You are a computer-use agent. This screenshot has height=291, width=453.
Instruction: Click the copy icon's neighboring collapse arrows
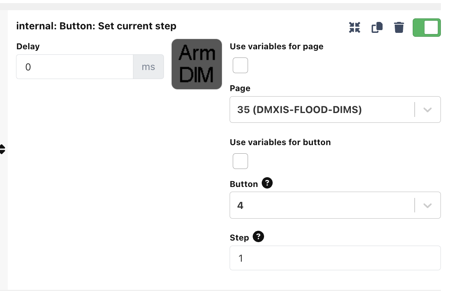pos(354,27)
